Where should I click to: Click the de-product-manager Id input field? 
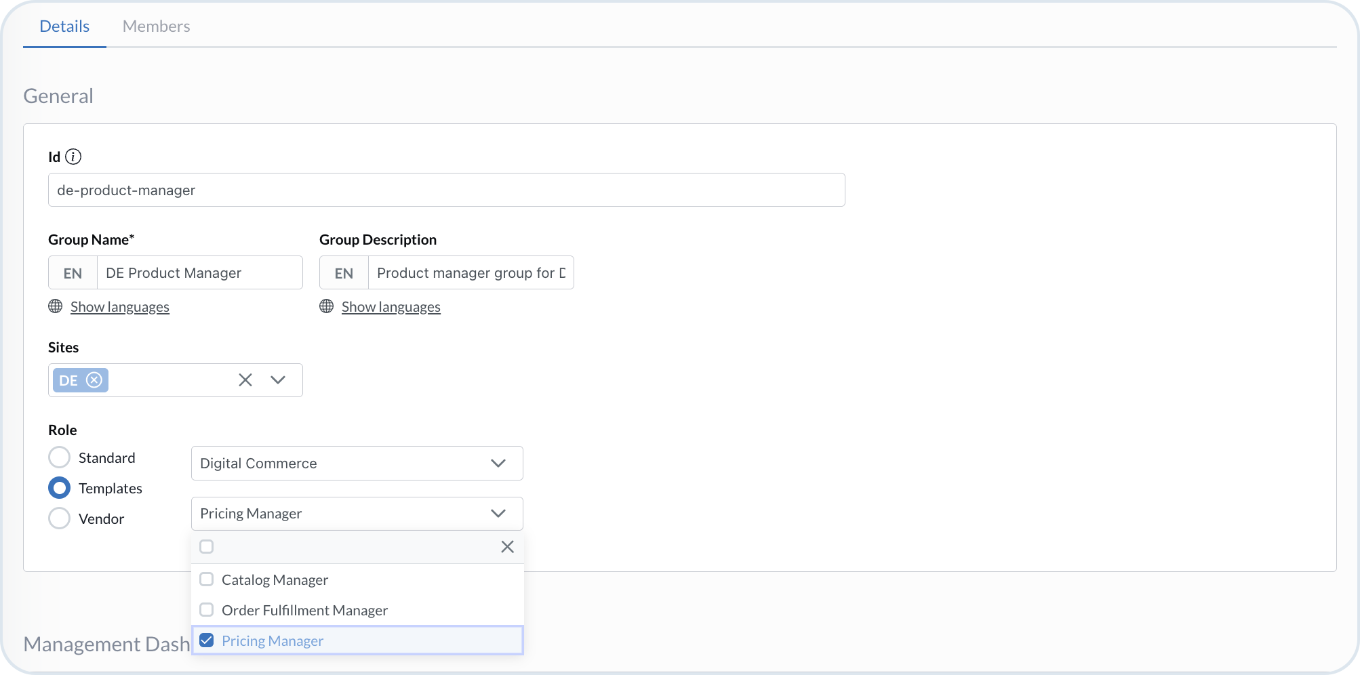[x=446, y=190]
